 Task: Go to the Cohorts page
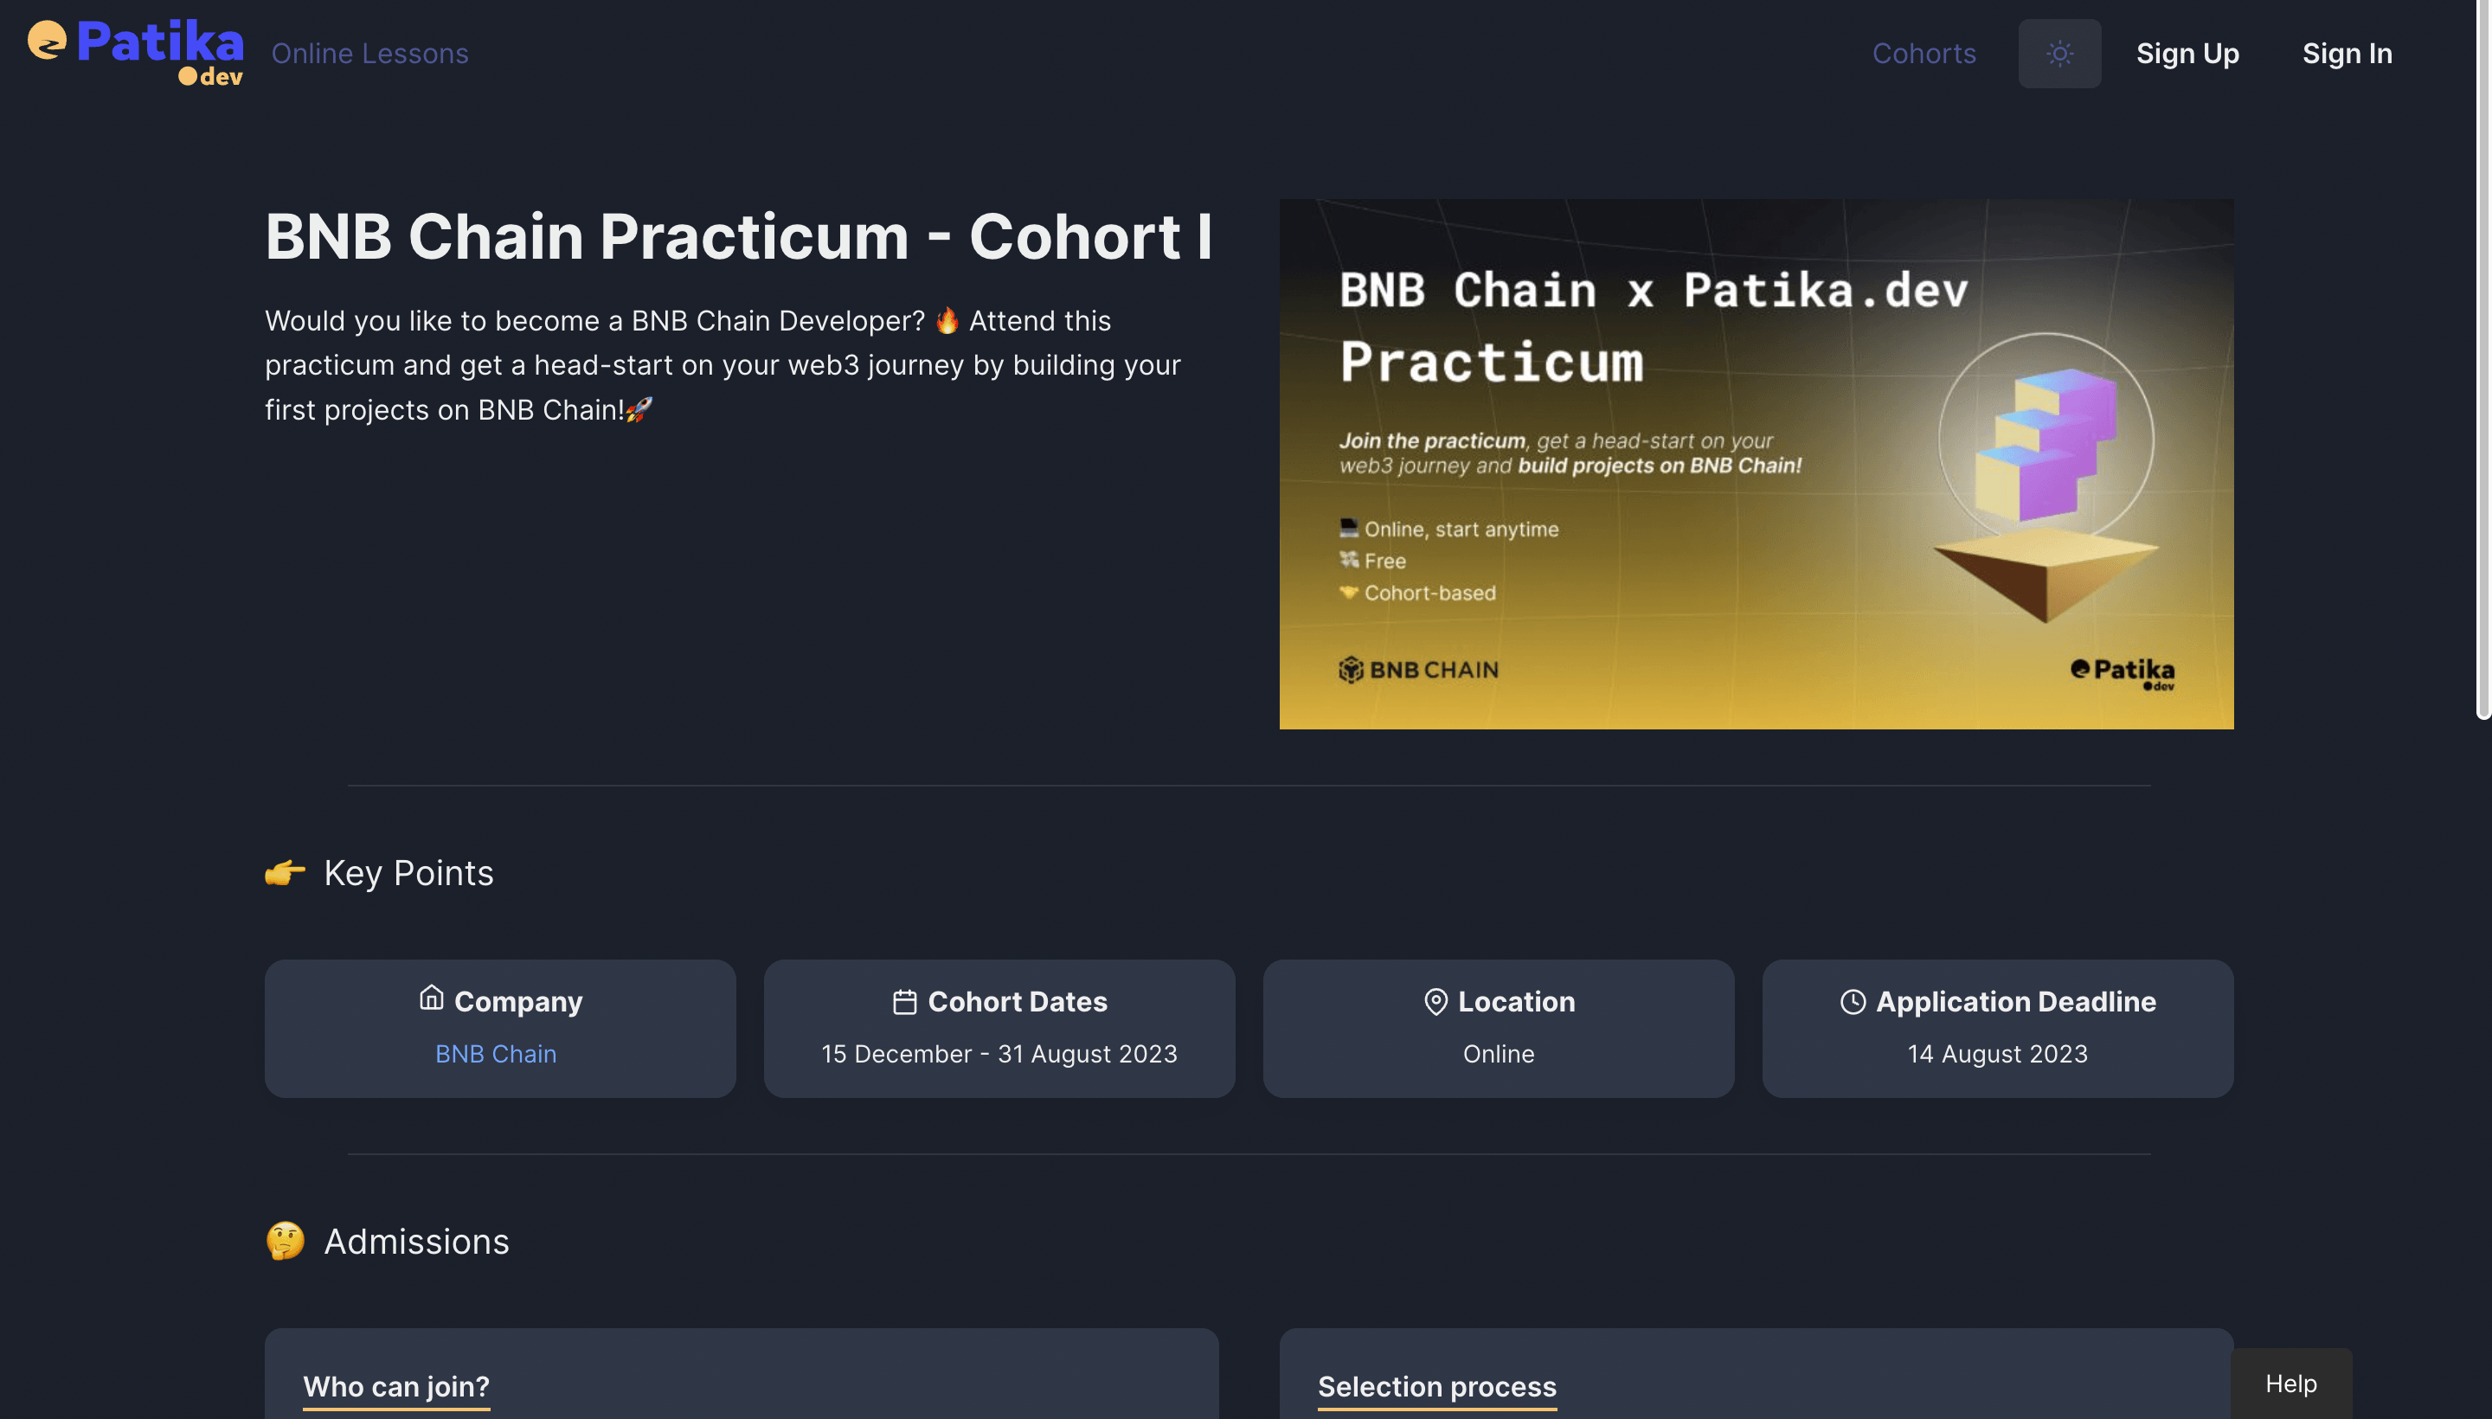tap(1923, 54)
